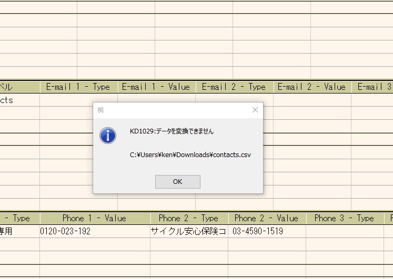Image resolution: width=393 pixels, height=279 pixels.
Task: Click the cell containing 03-4590-1519
Action: 267,231
